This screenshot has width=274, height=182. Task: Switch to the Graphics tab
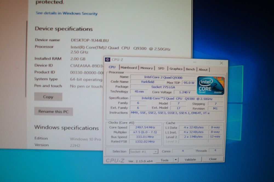click(176, 69)
